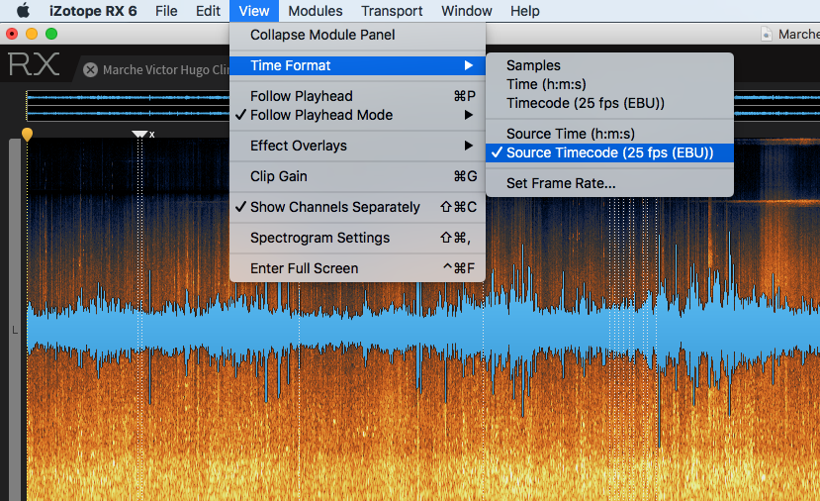Viewport: 820px width, 501px height.
Task: Remove marker with the x button
Action: point(151,135)
